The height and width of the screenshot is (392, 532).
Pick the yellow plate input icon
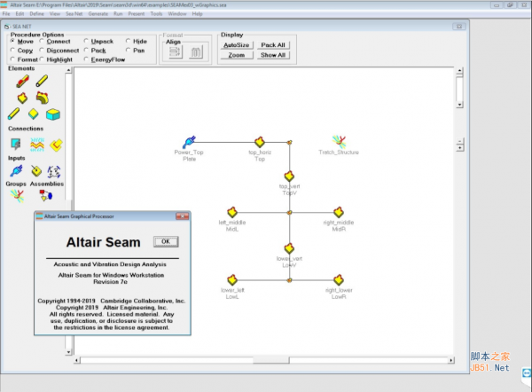click(36, 171)
